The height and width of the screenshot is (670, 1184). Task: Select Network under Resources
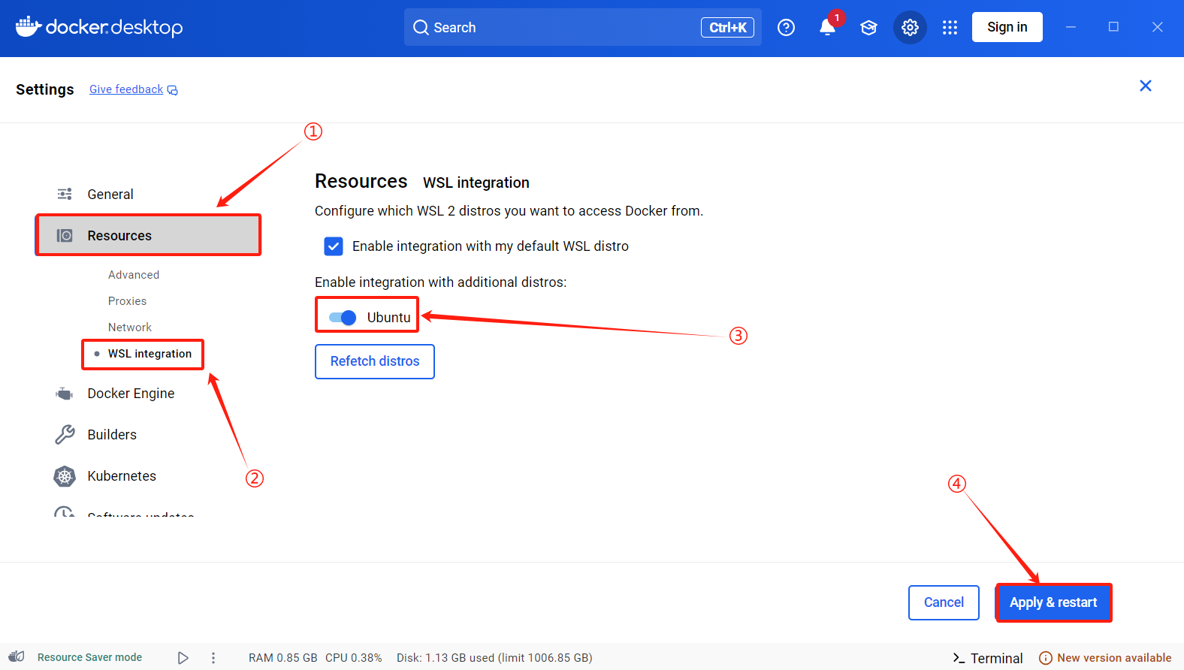coord(130,327)
